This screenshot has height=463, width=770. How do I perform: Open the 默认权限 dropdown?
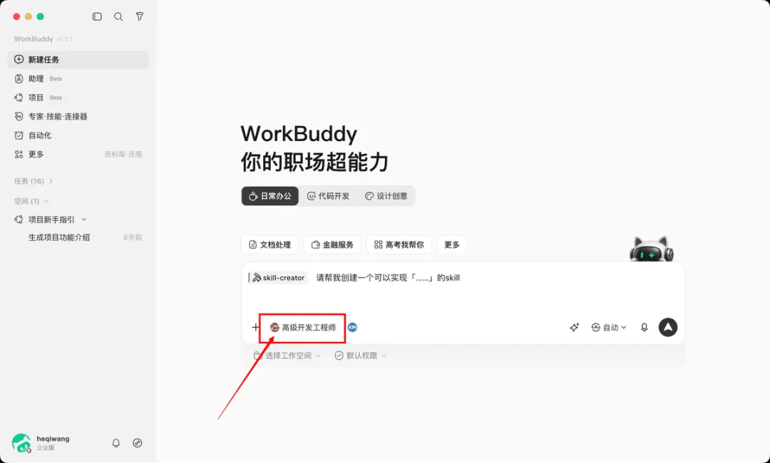point(361,355)
